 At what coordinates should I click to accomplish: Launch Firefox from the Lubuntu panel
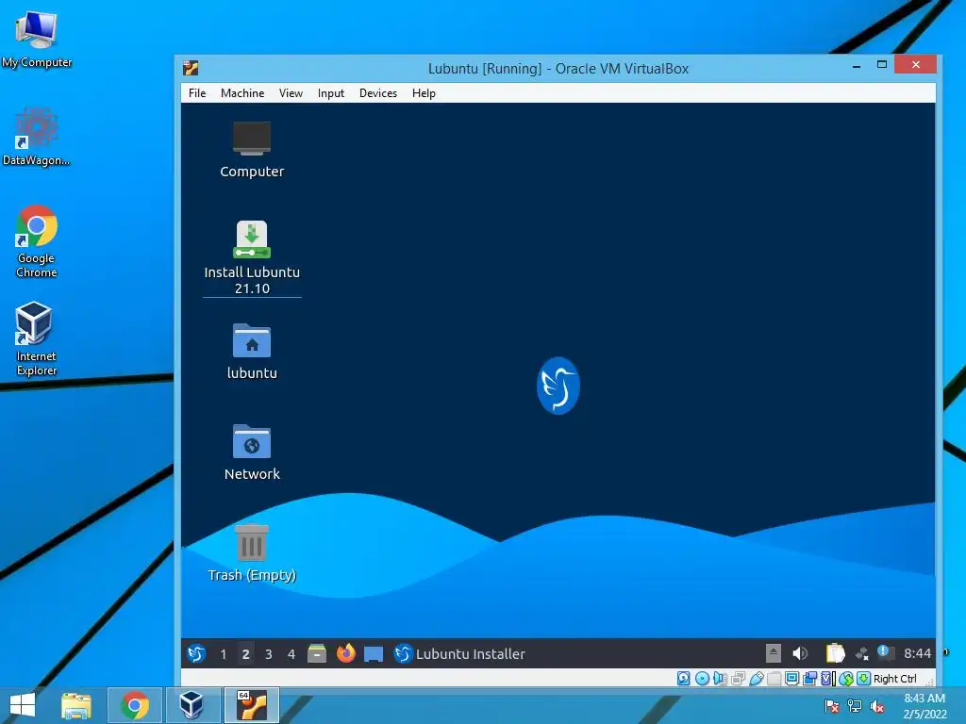(x=345, y=653)
